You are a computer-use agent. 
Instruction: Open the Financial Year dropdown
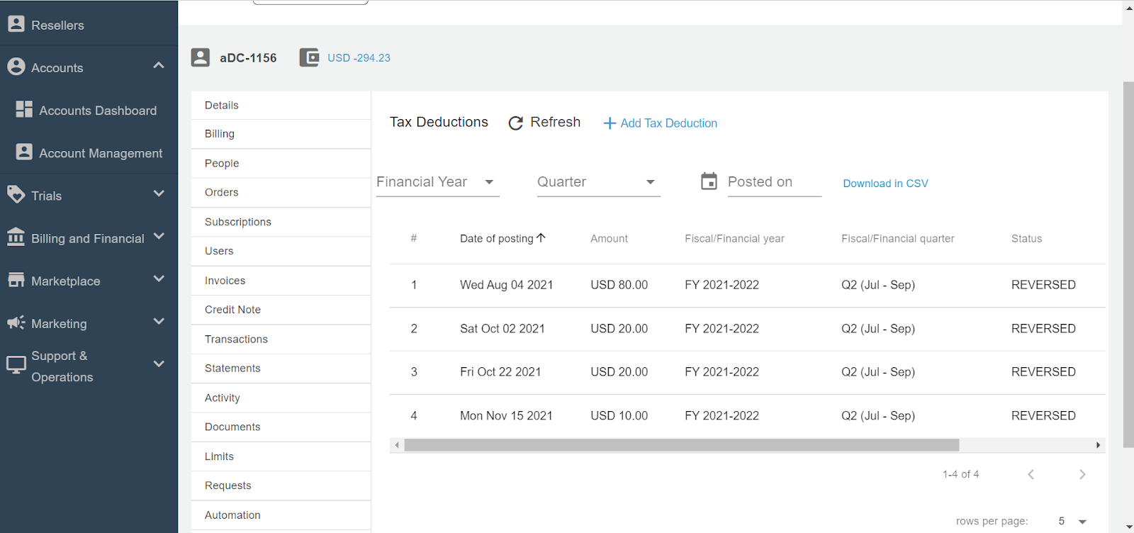tap(437, 182)
